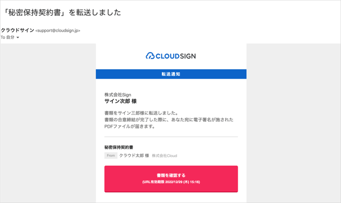The width and height of the screenshot is (341, 203).
Task: Expand the recipient details arrow beside To 自分
Action: pos(18,38)
